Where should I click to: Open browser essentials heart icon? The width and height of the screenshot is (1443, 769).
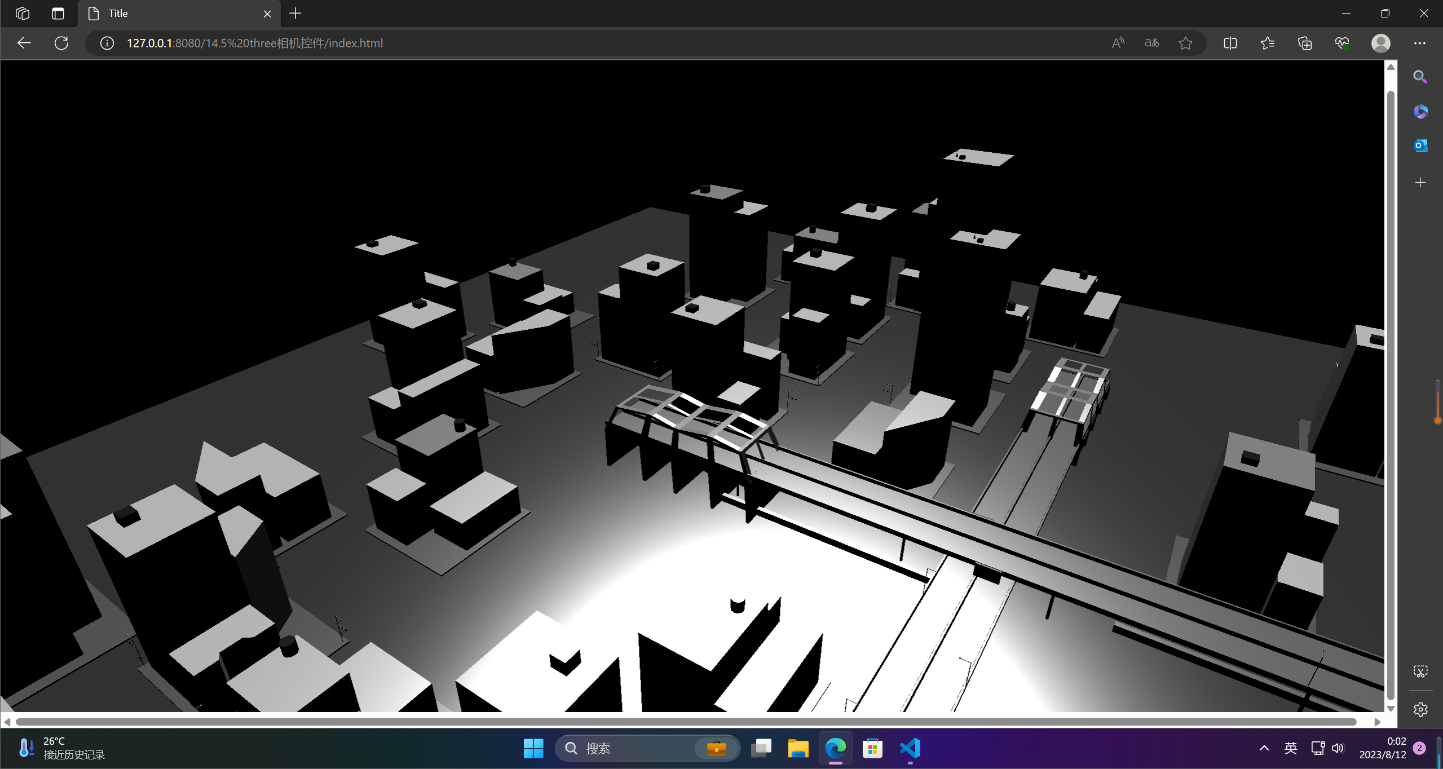point(1342,43)
